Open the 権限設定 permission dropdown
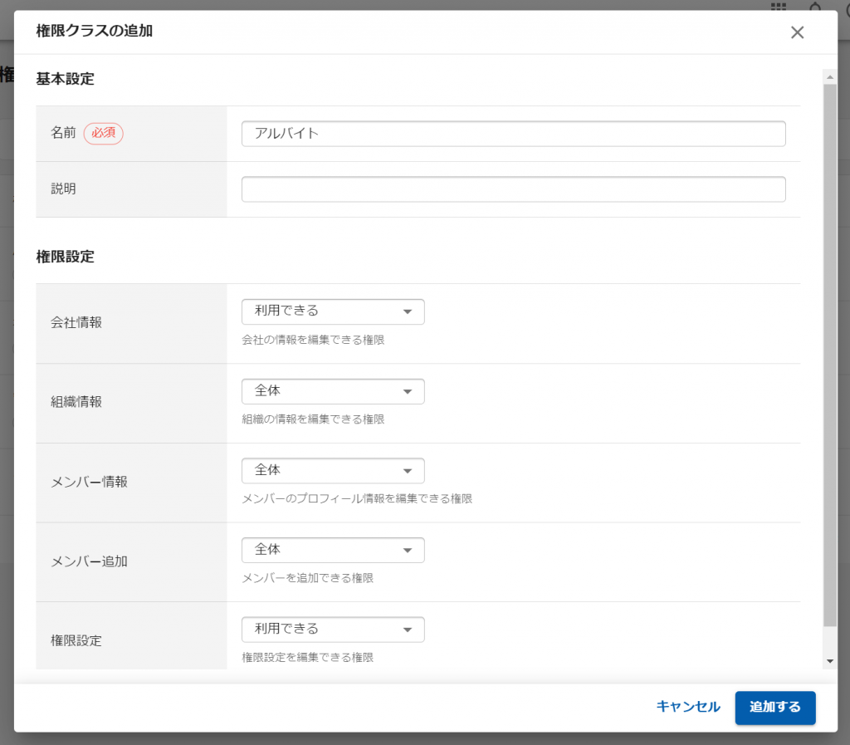This screenshot has height=745, width=850. click(333, 630)
